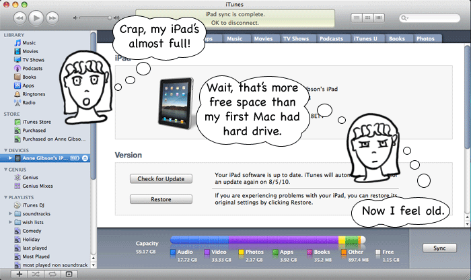Switch to Cover Flow view

[x=378, y=18]
